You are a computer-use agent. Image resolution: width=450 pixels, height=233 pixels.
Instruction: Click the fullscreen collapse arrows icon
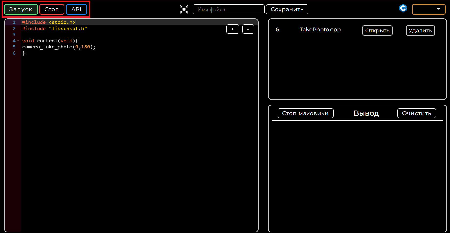[184, 9]
